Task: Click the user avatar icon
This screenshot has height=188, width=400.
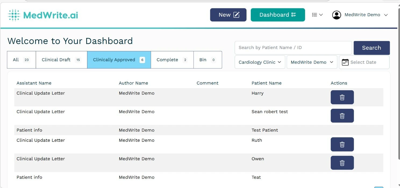Action: 336,15
